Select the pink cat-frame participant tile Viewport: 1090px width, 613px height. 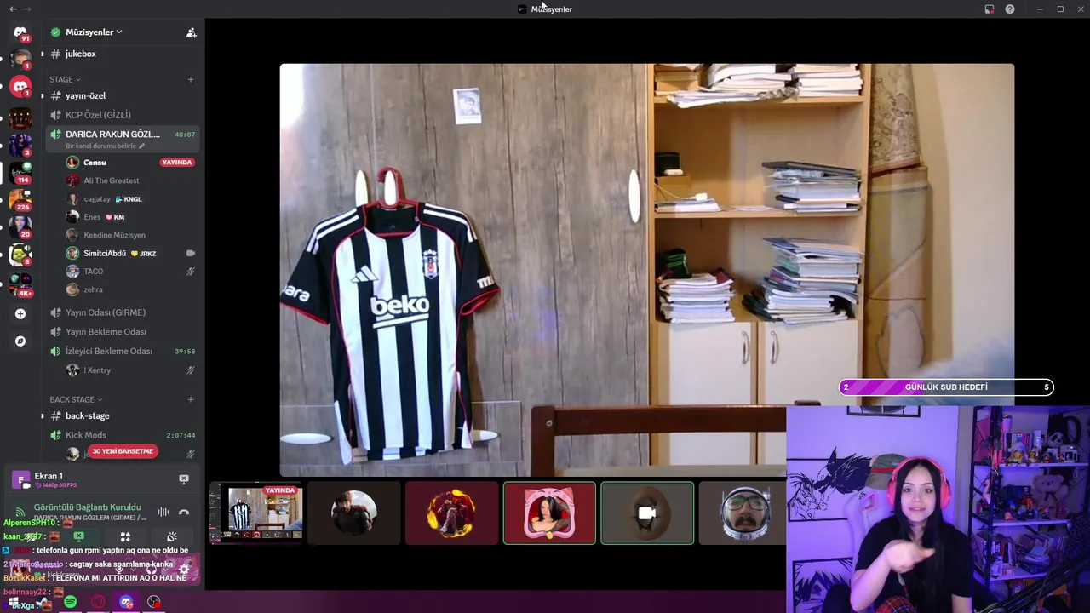(x=549, y=513)
